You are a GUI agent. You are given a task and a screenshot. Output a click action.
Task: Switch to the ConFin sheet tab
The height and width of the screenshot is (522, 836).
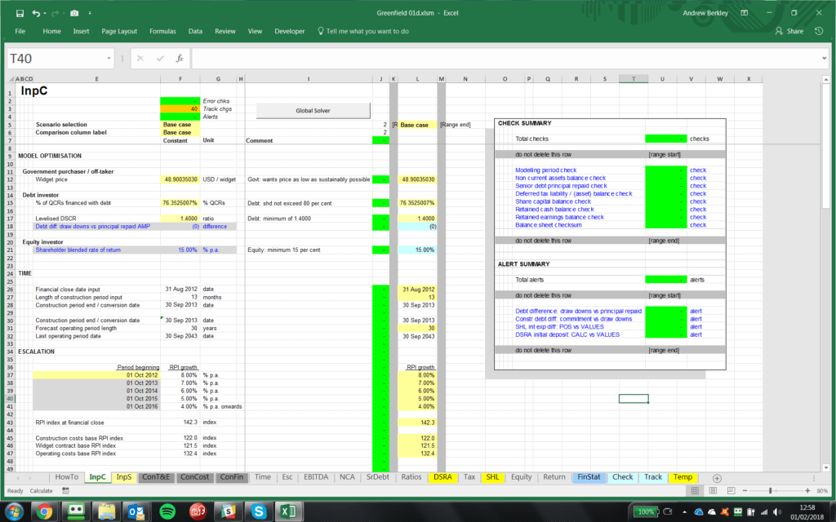[x=231, y=477]
